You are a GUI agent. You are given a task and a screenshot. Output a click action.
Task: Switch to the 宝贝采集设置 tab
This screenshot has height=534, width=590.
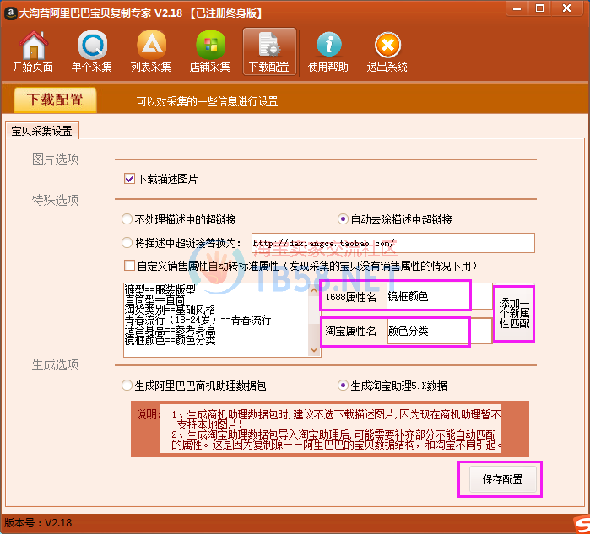pyautogui.click(x=41, y=131)
